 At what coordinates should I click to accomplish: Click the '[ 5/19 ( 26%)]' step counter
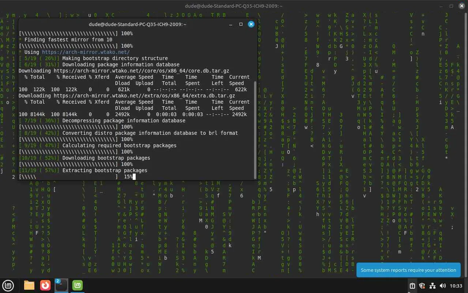pyautogui.click(x=39, y=58)
